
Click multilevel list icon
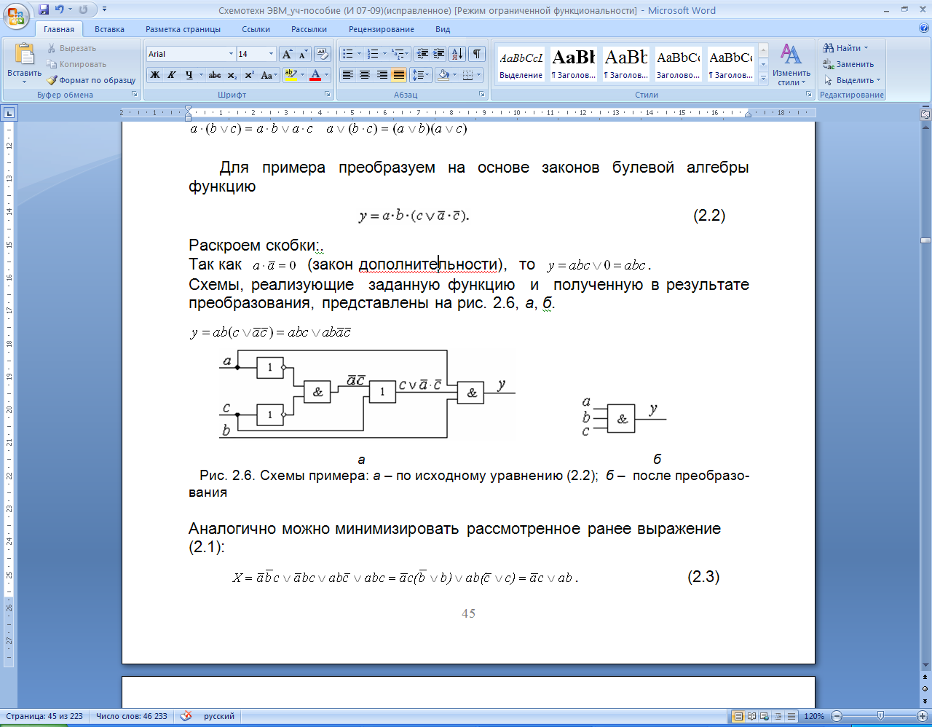(x=398, y=54)
